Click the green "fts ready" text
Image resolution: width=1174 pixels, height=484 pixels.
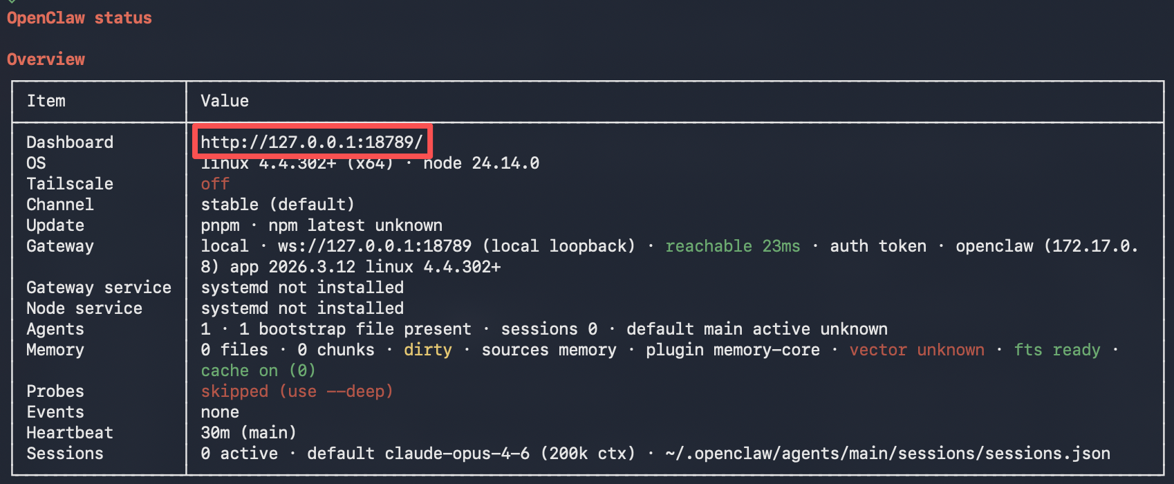tap(1056, 350)
